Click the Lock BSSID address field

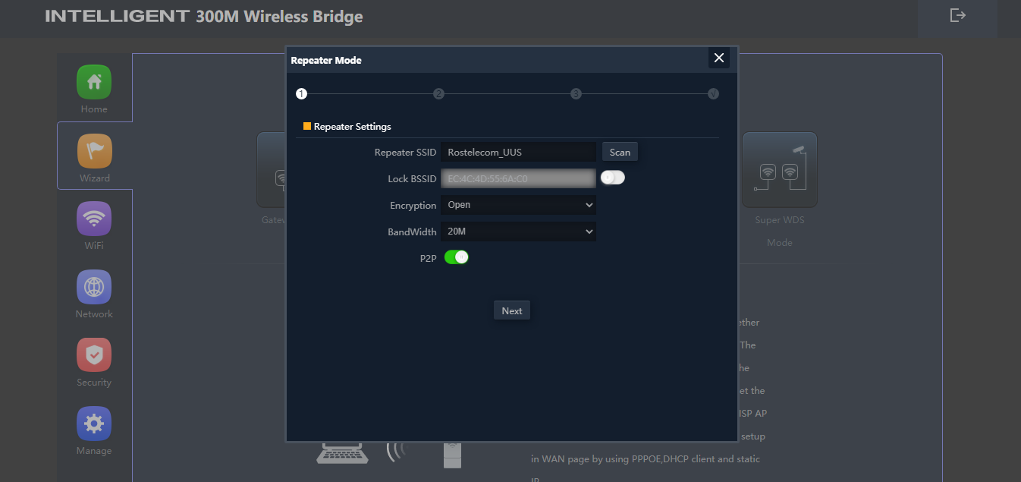click(x=518, y=178)
